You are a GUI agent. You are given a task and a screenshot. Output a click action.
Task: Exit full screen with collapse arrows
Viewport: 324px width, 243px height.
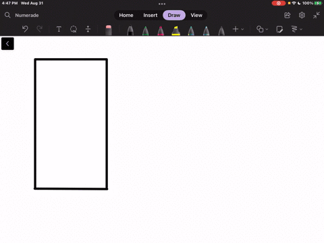point(317,15)
